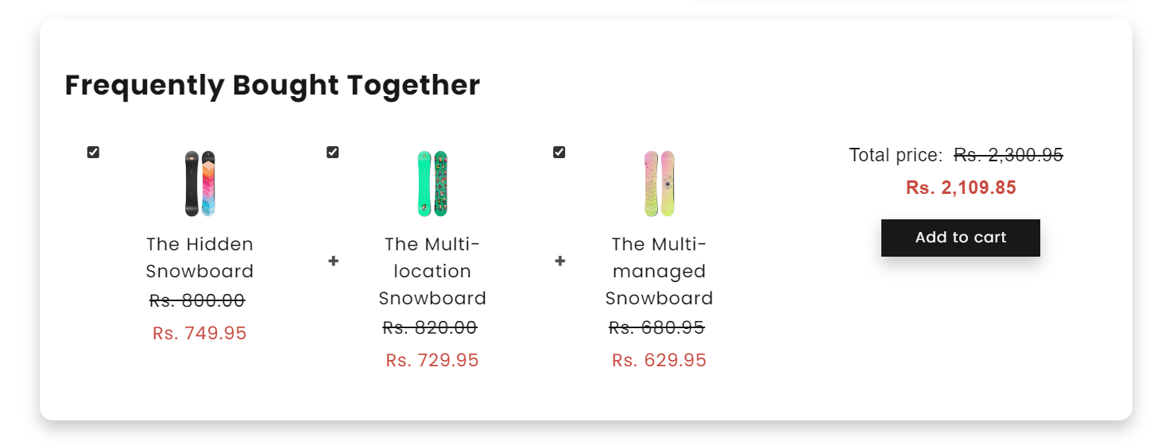Click the Rs. 729.95 sale price

pos(432,361)
